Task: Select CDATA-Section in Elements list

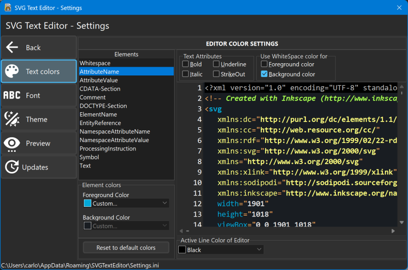Action: [x=127, y=89]
